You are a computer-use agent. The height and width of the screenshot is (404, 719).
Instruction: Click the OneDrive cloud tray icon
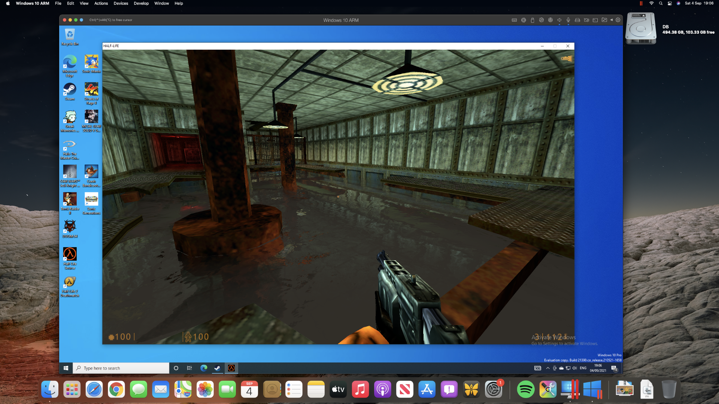pos(561,368)
